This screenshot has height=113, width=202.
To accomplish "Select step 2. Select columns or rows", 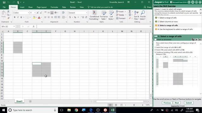I will point(167,22).
